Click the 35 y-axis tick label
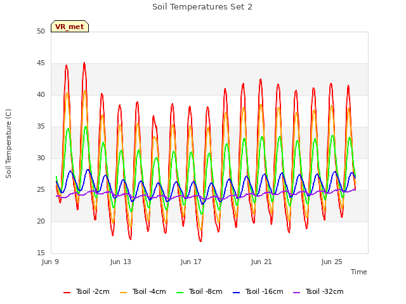Image resolution: width=406 pixels, height=304 pixels. click(41, 127)
